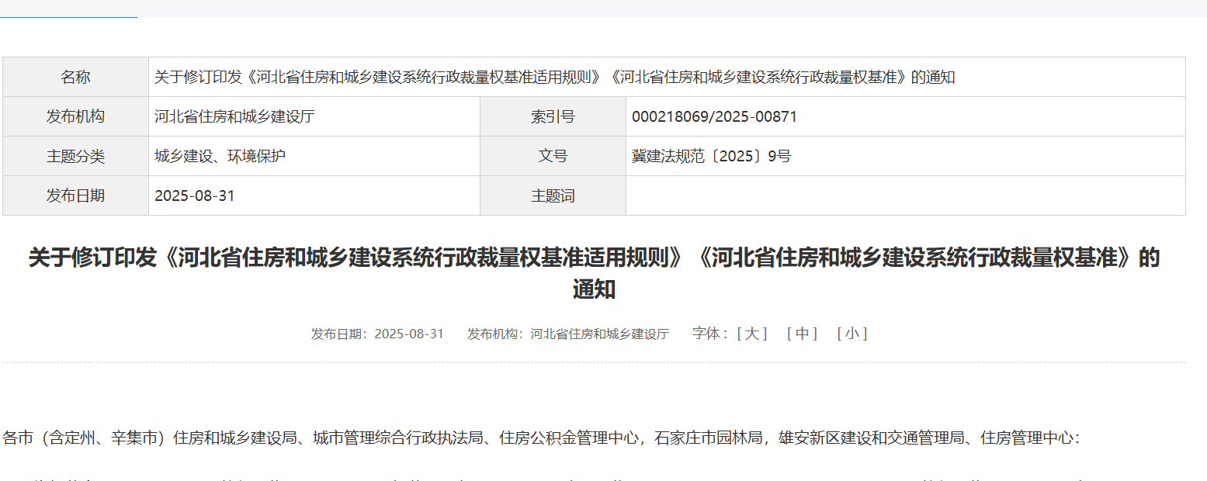Click the 发布机构 label cell in the table
Image resolution: width=1207 pixels, height=481 pixels.
coord(75,117)
